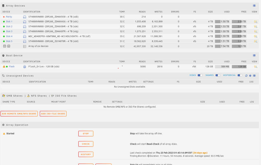Click Add Remote SMB/NFS Share button
Viewport: 261px width, 165px height.
(19, 114)
